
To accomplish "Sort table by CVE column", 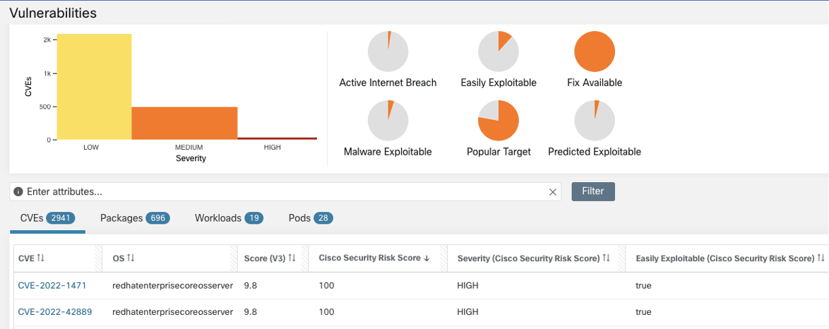I will tap(40, 258).
